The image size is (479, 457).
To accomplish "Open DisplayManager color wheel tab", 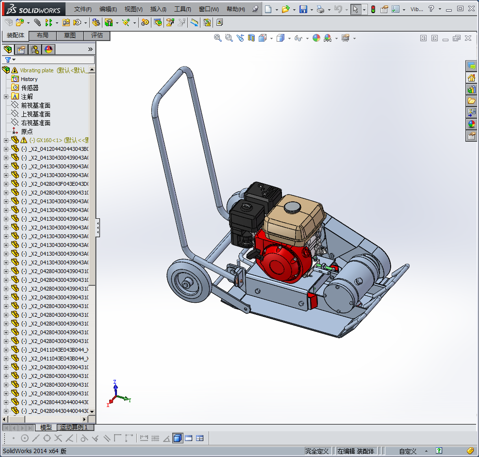I will (48, 49).
